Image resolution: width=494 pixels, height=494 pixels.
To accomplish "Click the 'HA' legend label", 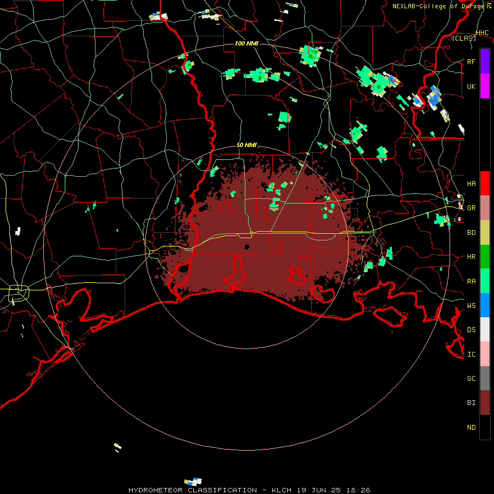I will click(x=471, y=184).
